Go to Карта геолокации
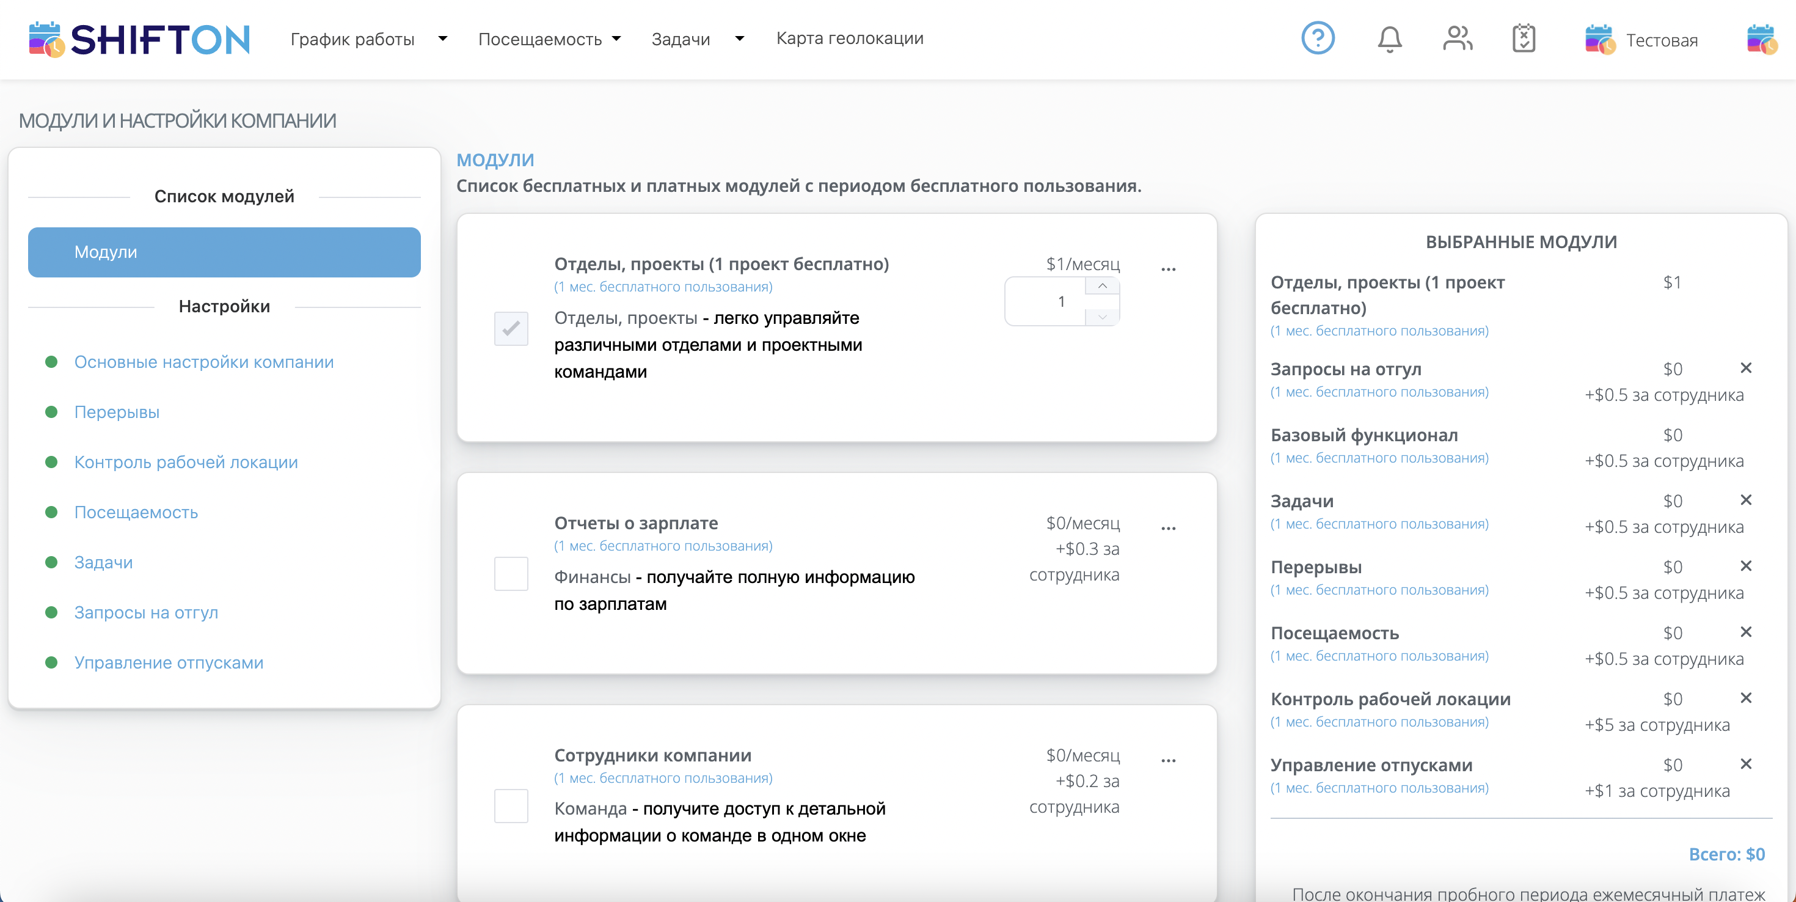 click(850, 39)
